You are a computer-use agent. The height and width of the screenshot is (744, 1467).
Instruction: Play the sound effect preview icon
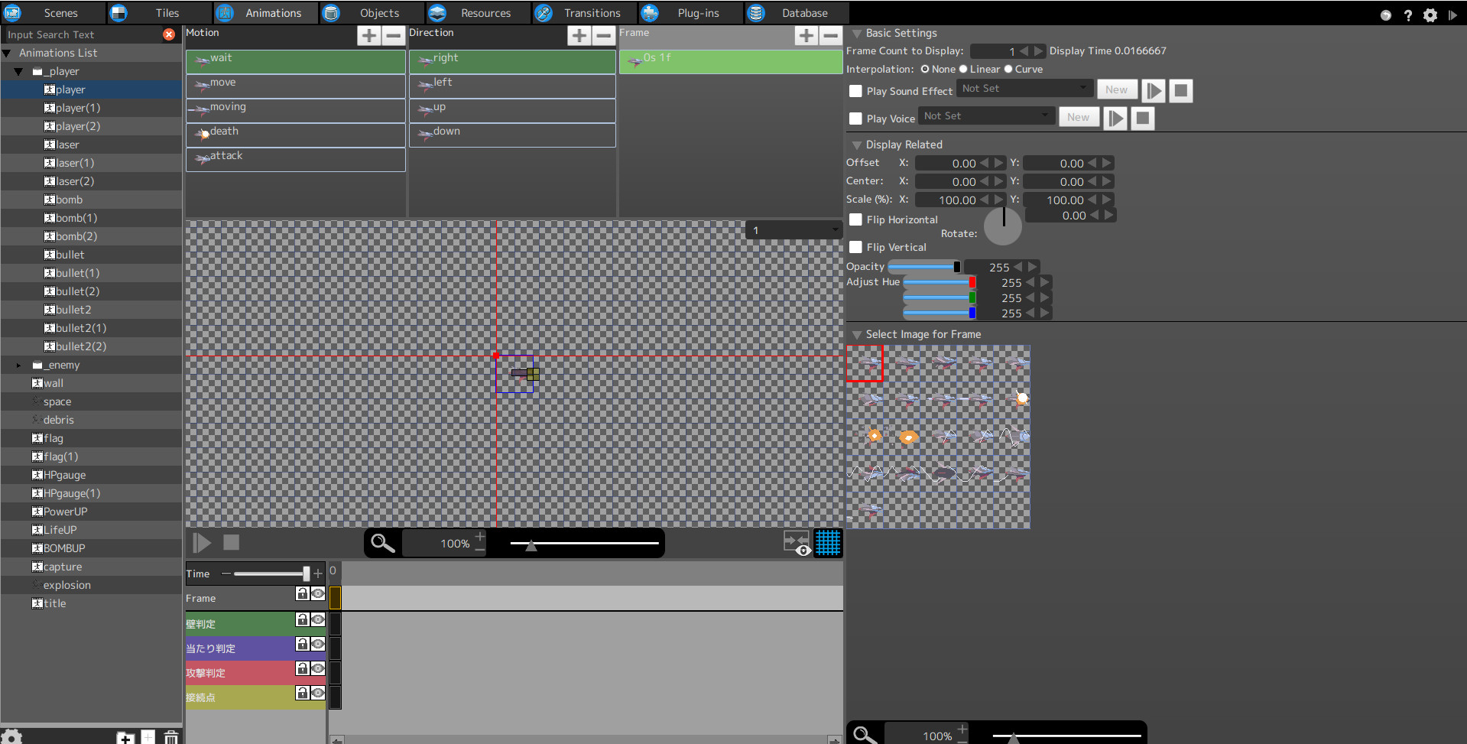pyautogui.click(x=1153, y=90)
